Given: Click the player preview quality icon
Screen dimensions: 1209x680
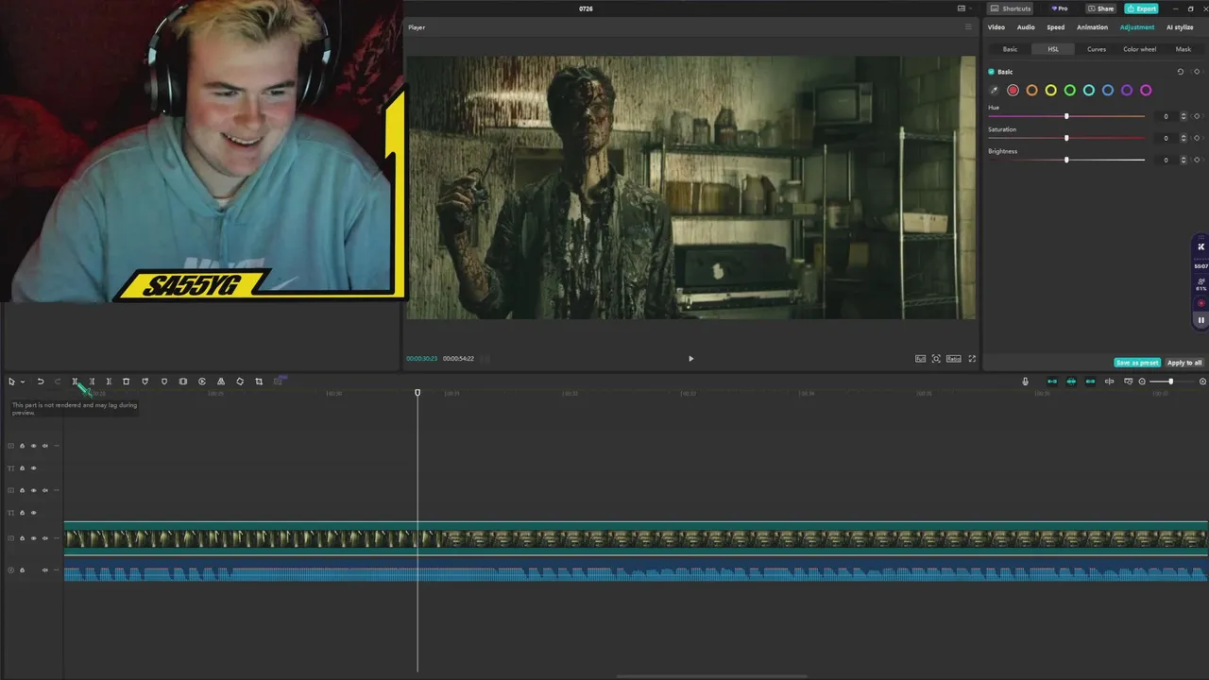Looking at the screenshot, I should click(x=920, y=359).
